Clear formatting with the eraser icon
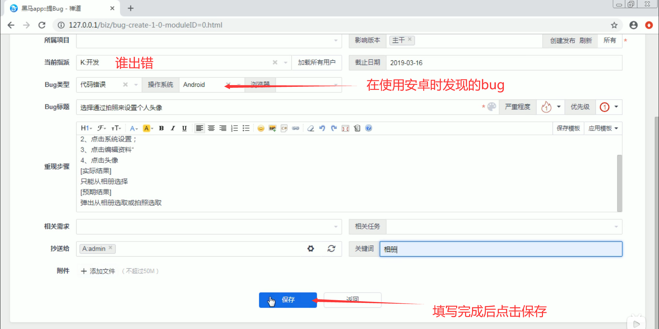659x329 pixels. pyautogui.click(x=311, y=128)
